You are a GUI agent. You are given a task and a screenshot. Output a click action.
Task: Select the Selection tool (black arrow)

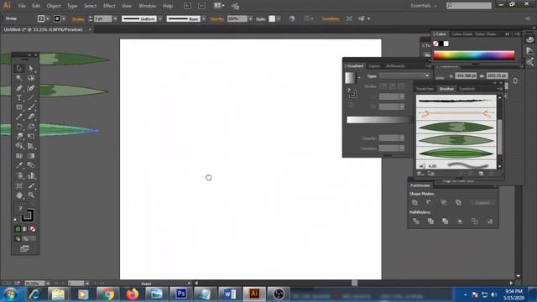(x=18, y=68)
